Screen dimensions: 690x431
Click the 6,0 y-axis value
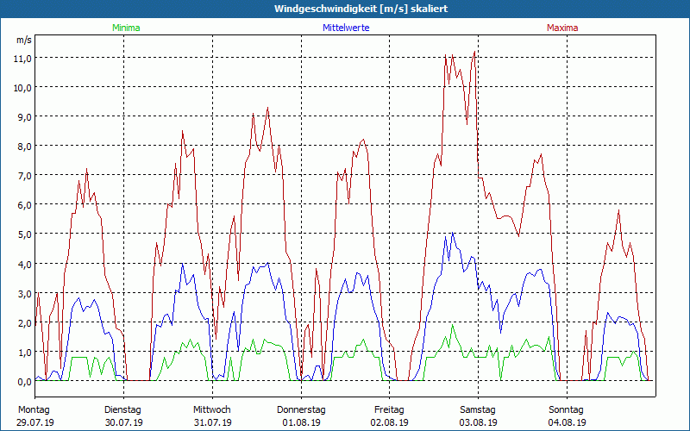click(25, 205)
